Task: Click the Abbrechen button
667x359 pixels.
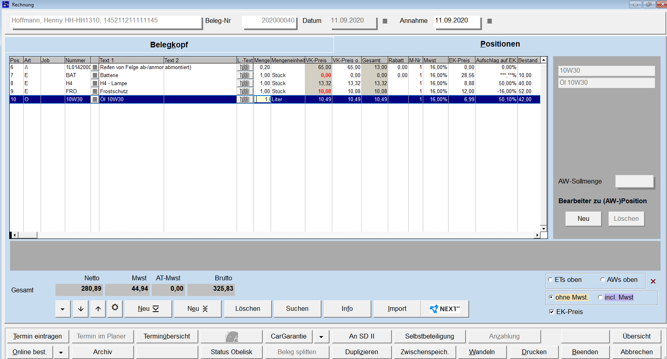Action: coord(636,352)
